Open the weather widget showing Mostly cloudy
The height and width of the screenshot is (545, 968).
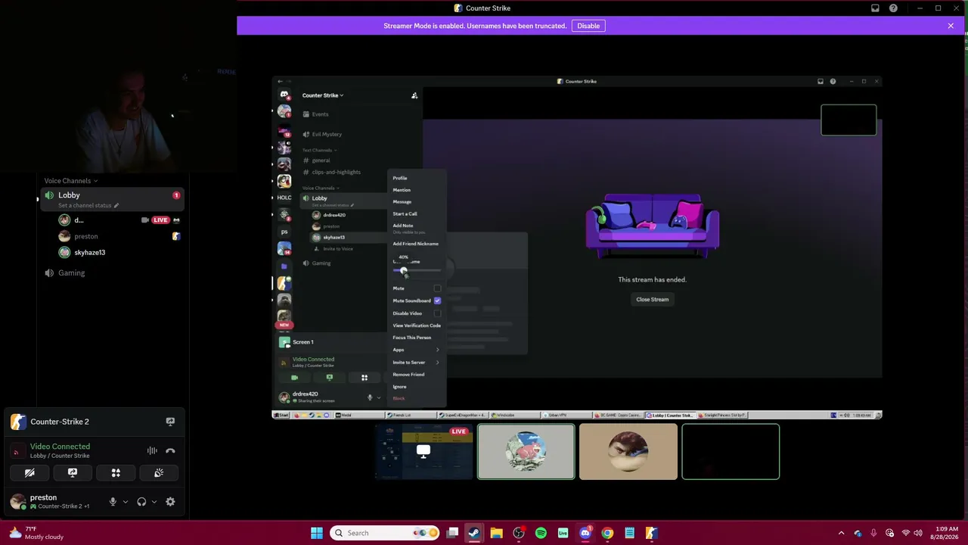click(x=36, y=533)
